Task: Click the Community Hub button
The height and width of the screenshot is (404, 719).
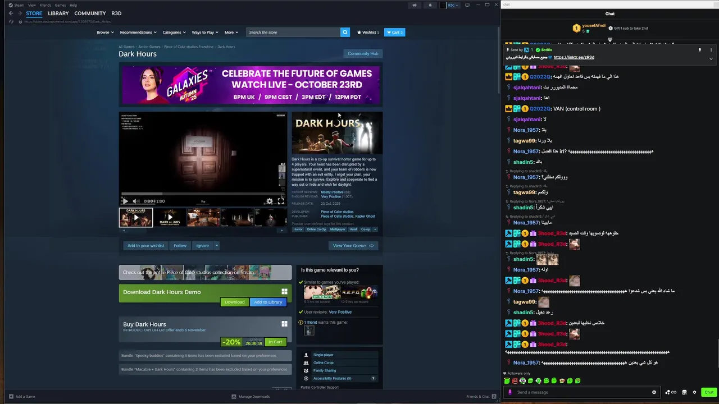Action: pos(363,53)
